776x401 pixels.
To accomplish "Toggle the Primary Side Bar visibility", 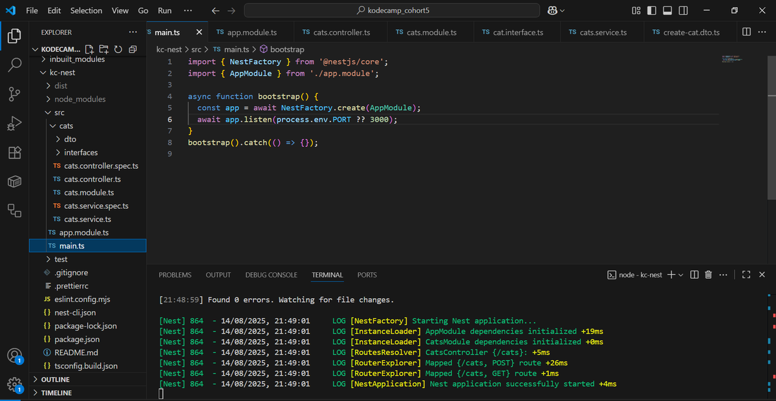I will 651,10.
